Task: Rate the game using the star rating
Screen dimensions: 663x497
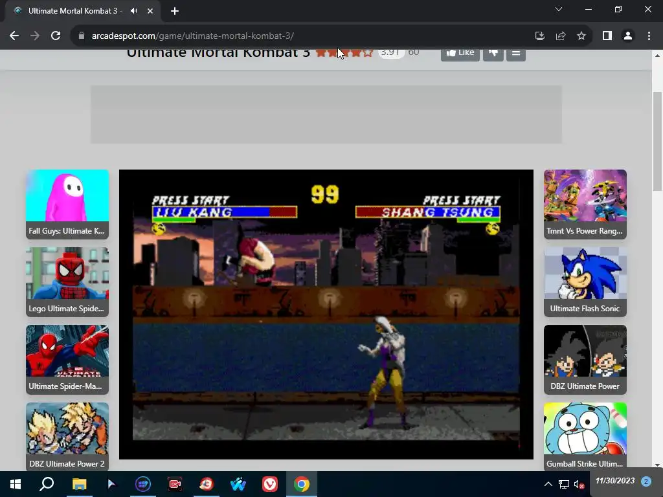Action: [x=344, y=53]
